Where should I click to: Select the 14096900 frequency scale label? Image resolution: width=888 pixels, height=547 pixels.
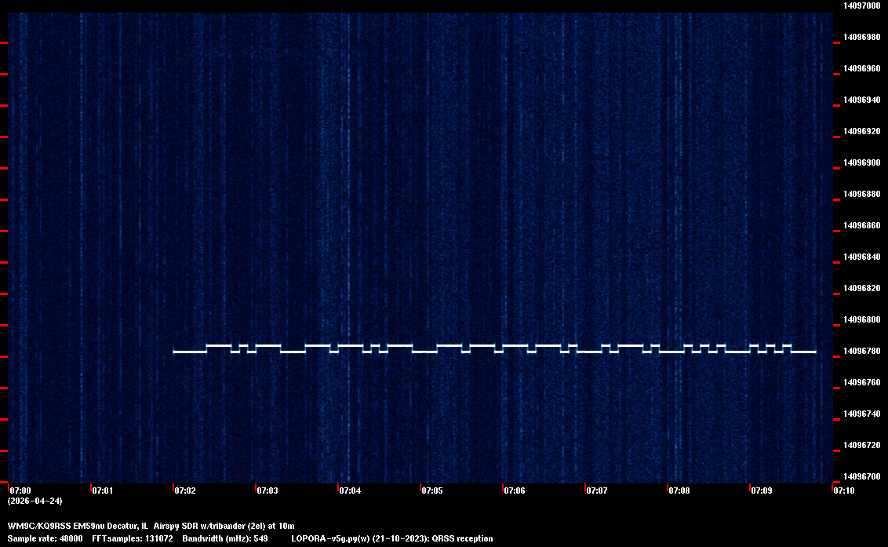coord(861,162)
